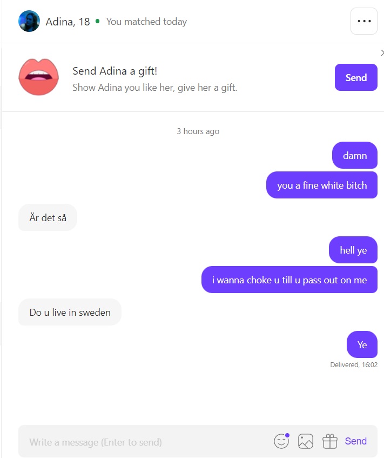
Task: Click 'You matched today' header text
Action: 146,22
